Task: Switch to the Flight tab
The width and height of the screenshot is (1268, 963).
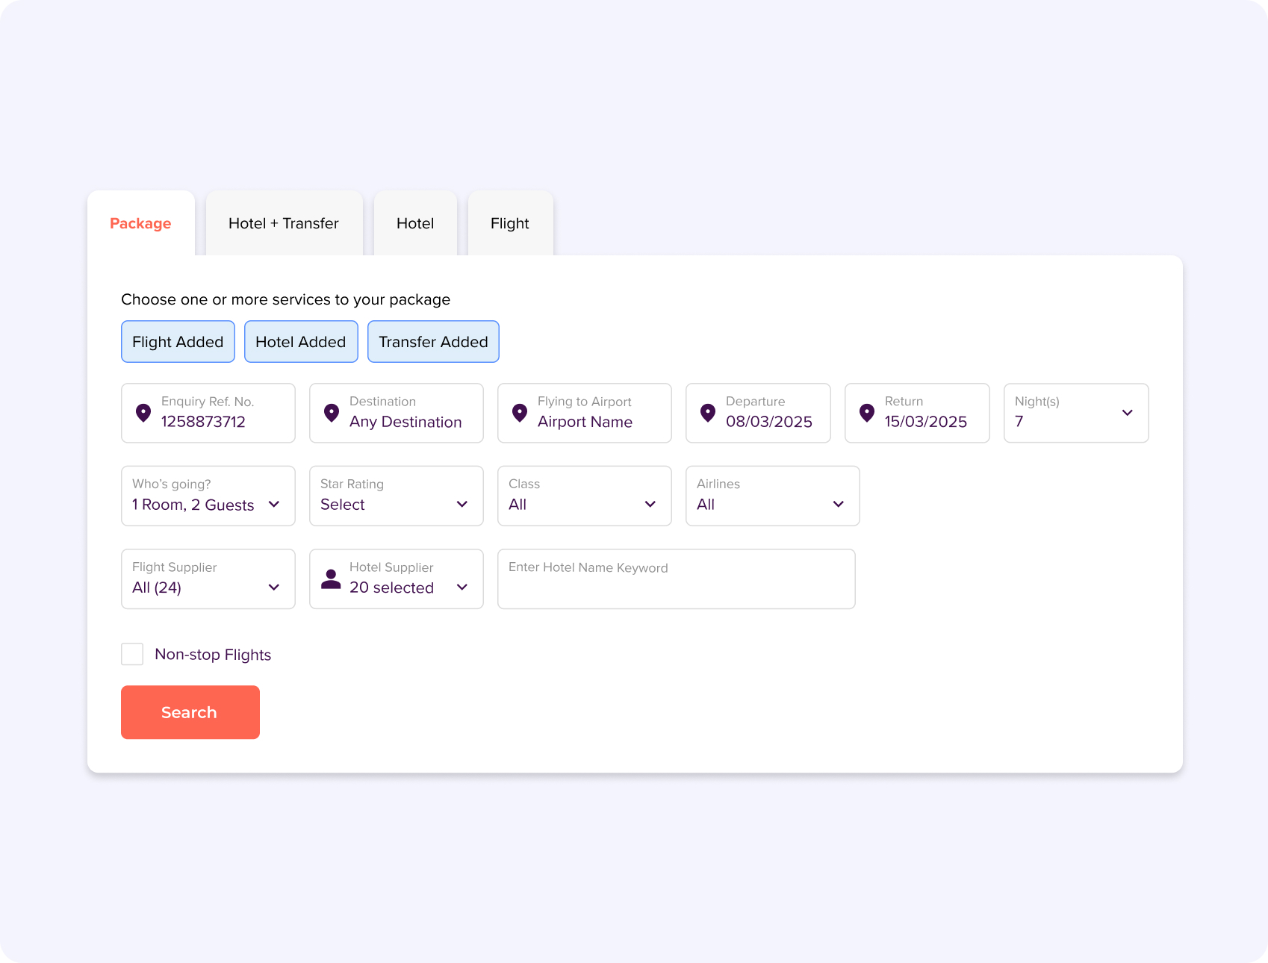Action: (x=510, y=223)
